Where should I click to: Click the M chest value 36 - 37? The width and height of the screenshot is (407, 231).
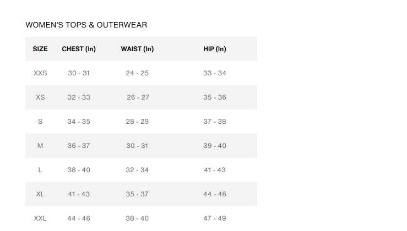pyautogui.click(x=79, y=146)
